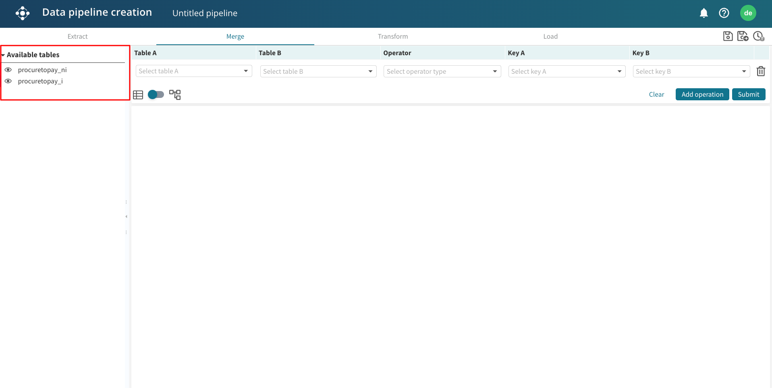Screen dimensions: 772x388
Task: Click the Add operation button
Action: pos(702,94)
